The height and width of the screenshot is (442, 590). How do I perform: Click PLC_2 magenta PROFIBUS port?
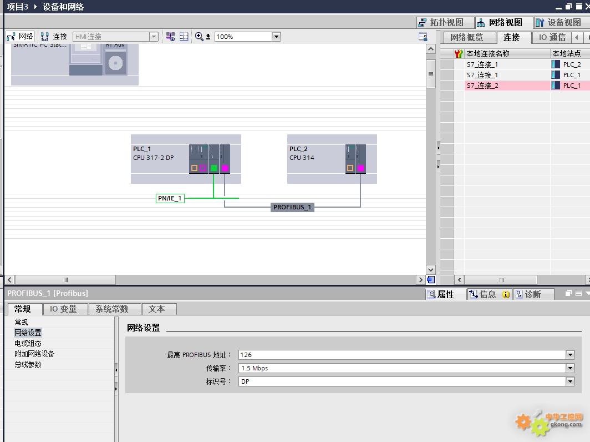[360, 168]
